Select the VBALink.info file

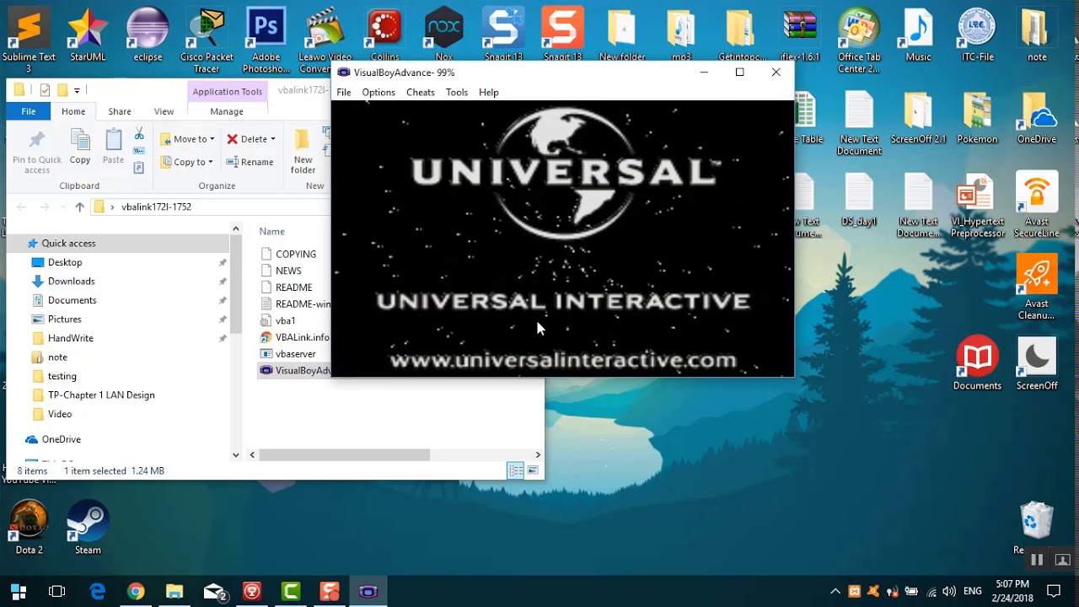[x=294, y=337]
